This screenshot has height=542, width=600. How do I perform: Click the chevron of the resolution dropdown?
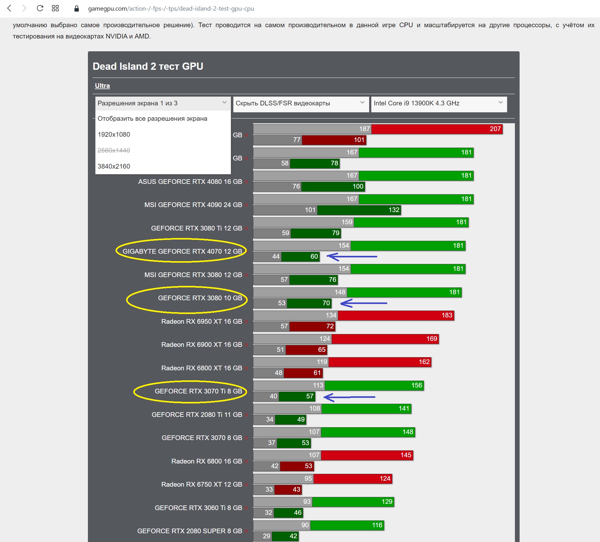(x=224, y=103)
